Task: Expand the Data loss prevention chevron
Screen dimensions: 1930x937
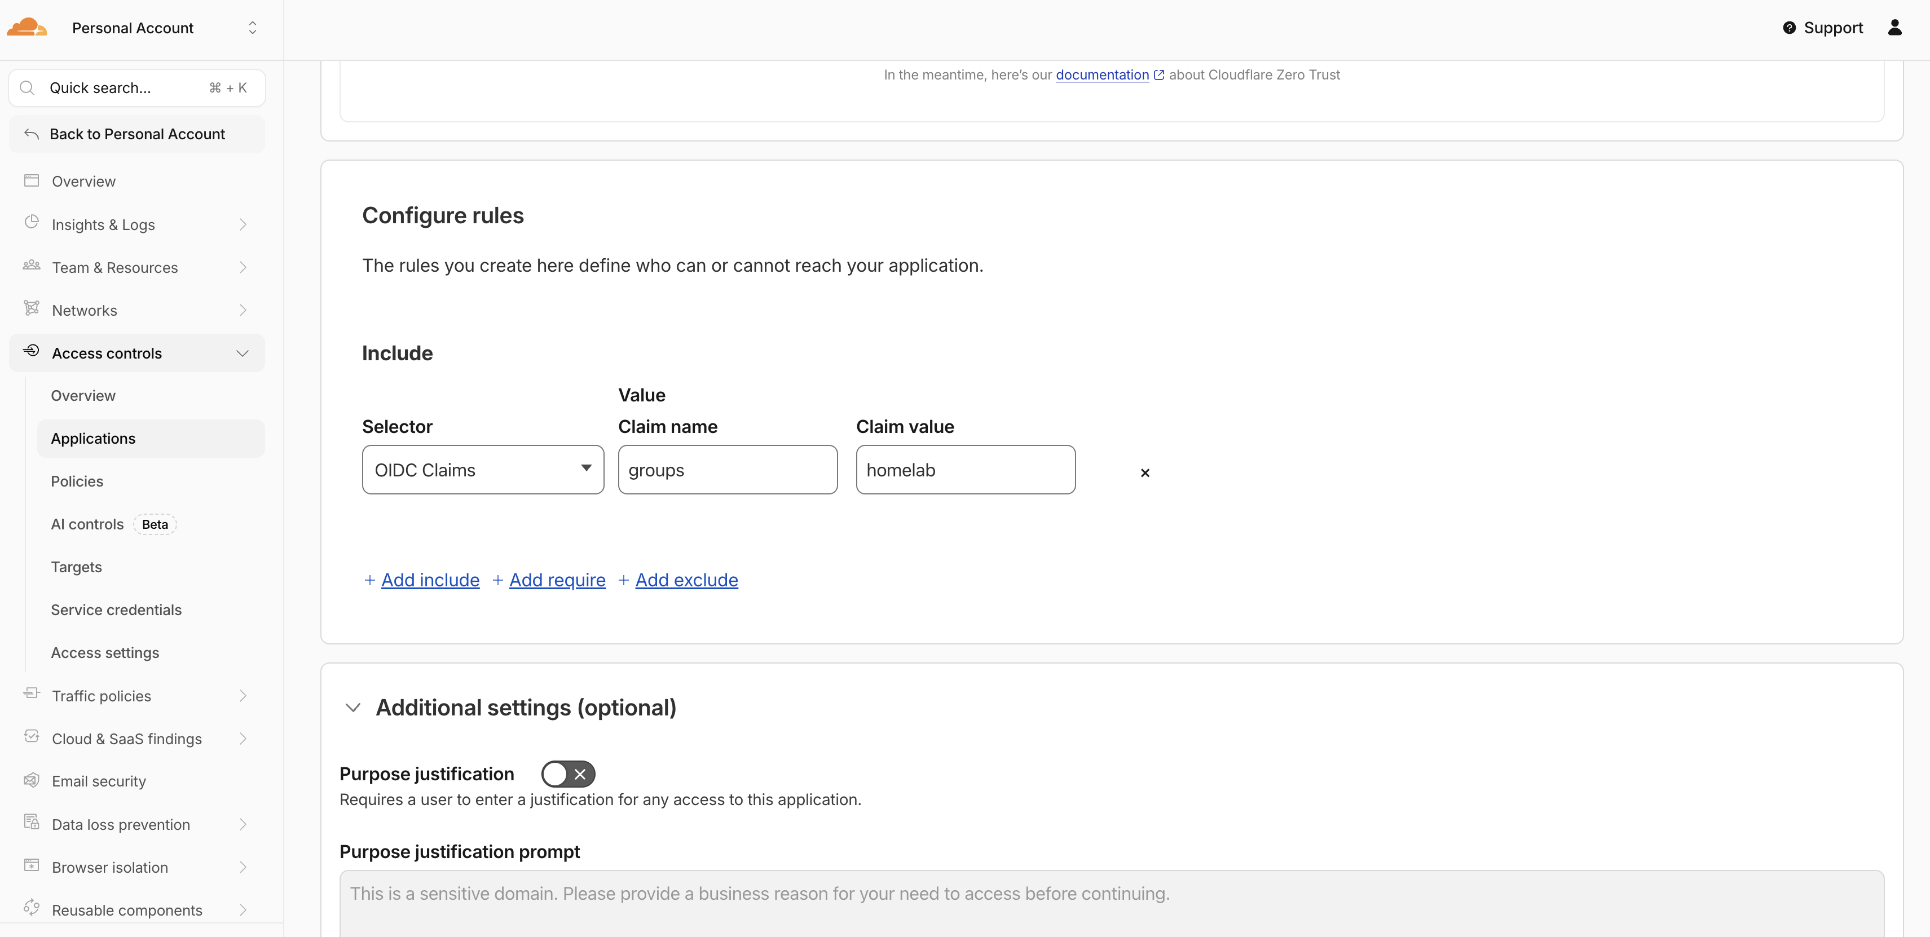Action: point(243,825)
